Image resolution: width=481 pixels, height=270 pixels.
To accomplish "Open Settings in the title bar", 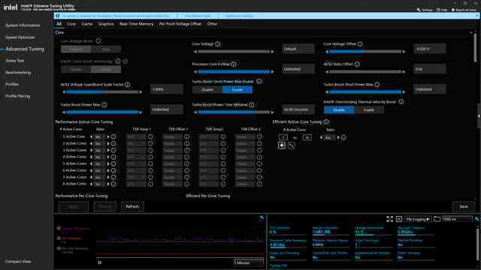I will tap(425, 10).
